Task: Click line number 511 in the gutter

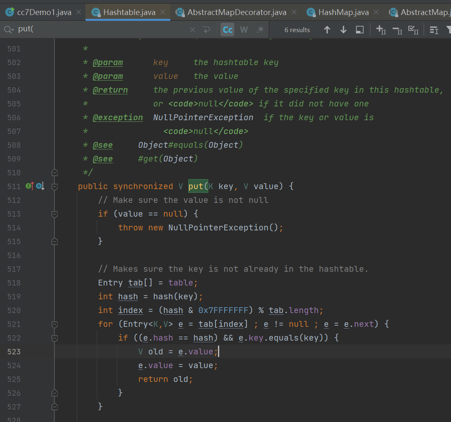Action: click(x=14, y=187)
